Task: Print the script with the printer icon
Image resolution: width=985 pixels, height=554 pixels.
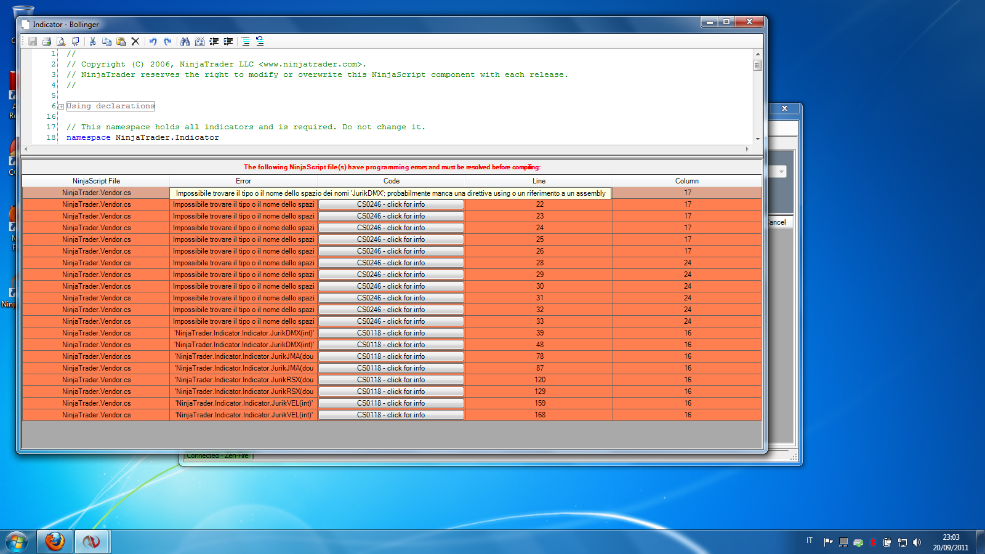Action: pos(46,41)
